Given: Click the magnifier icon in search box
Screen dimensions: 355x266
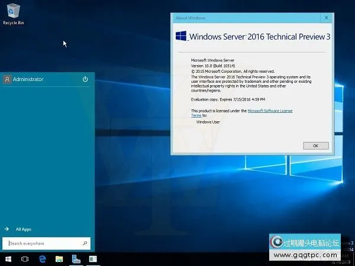Looking at the screenshot, I should point(85,243).
